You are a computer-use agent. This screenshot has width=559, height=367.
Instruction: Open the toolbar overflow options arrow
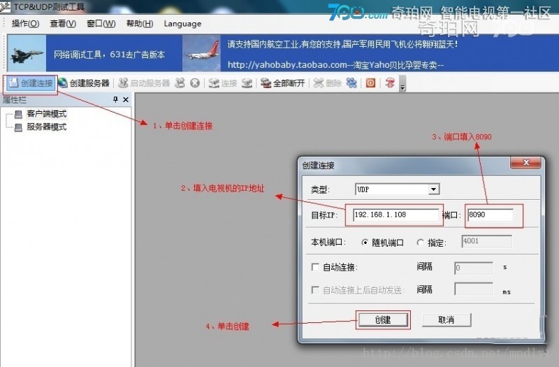pos(402,84)
